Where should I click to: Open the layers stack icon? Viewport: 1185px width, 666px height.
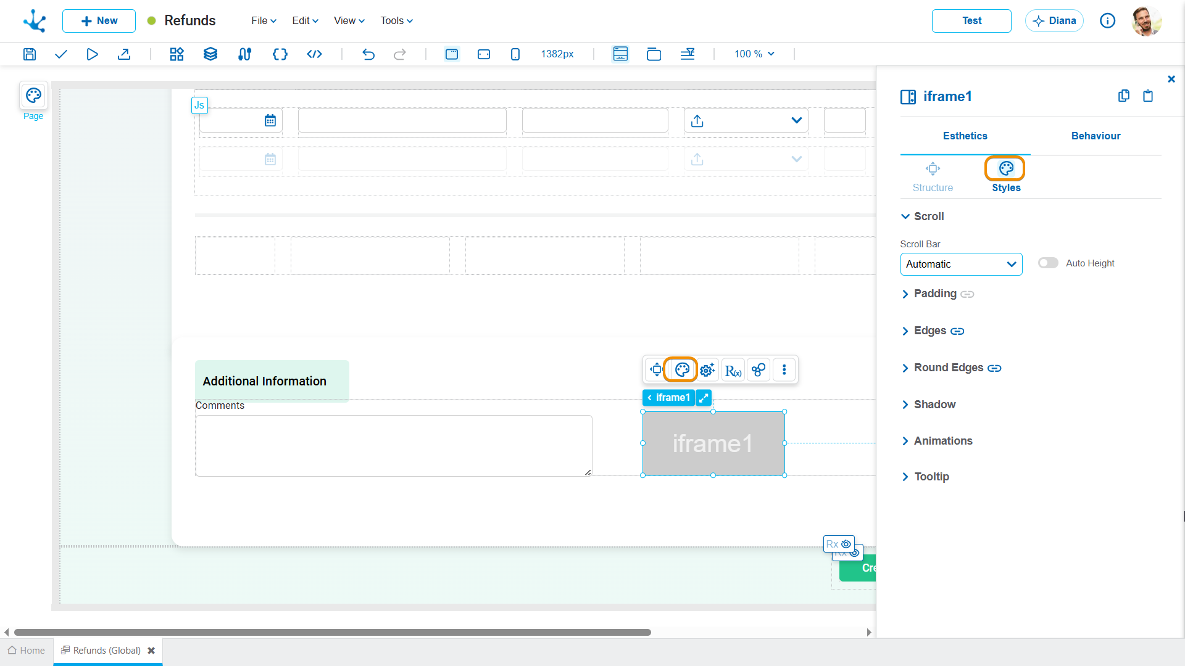coord(210,54)
